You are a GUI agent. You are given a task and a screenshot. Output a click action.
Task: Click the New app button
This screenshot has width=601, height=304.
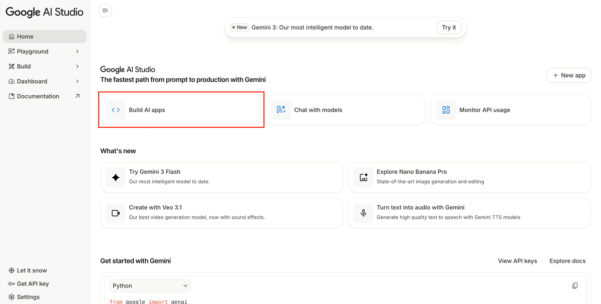568,75
